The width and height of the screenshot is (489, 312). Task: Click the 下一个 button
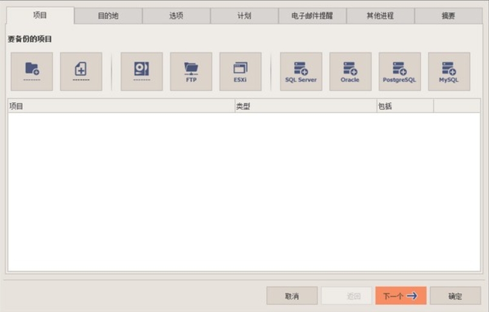pyautogui.click(x=401, y=296)
